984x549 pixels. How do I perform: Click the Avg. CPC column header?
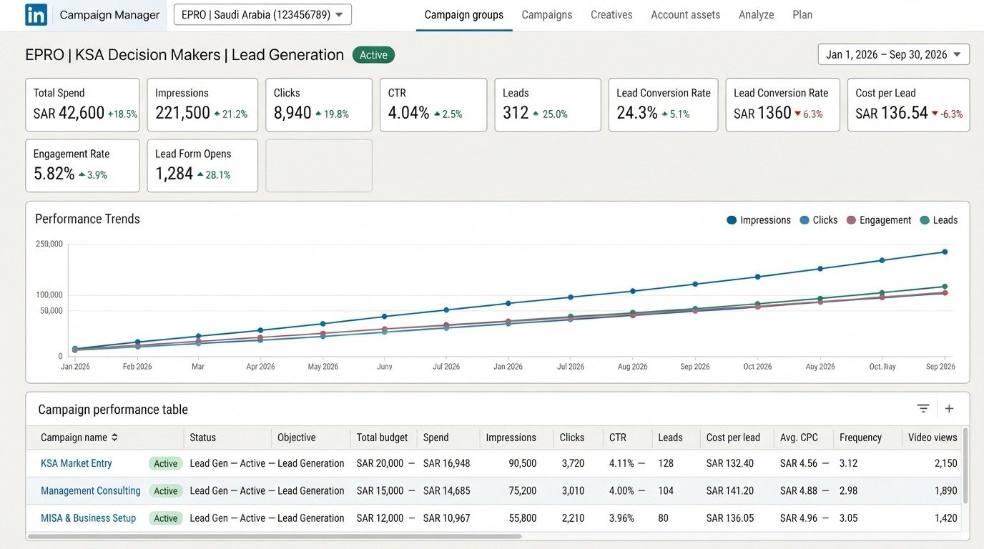tap(799, 437)
